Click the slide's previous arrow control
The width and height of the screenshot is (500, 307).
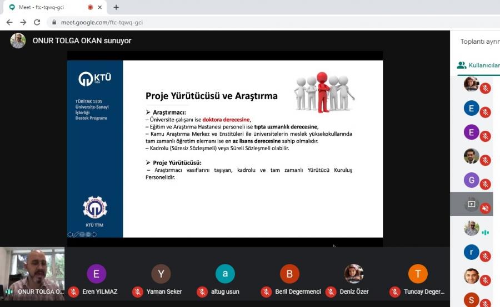point(70,234)
